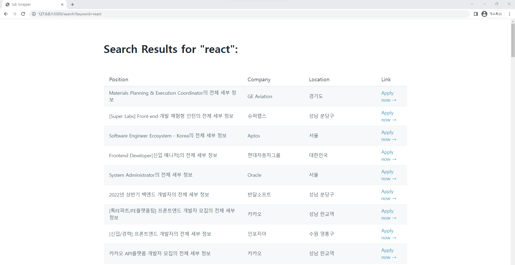Click 서울 location in Oracle row
Screen dimensions: 515x265
(x=313, y=175)
